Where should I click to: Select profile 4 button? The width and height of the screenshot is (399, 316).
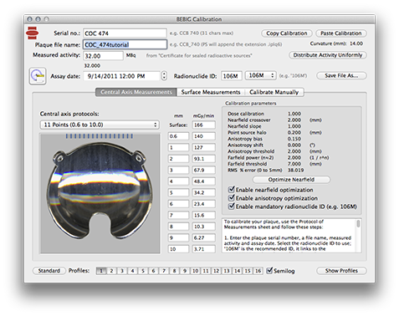tap(132, 271)
